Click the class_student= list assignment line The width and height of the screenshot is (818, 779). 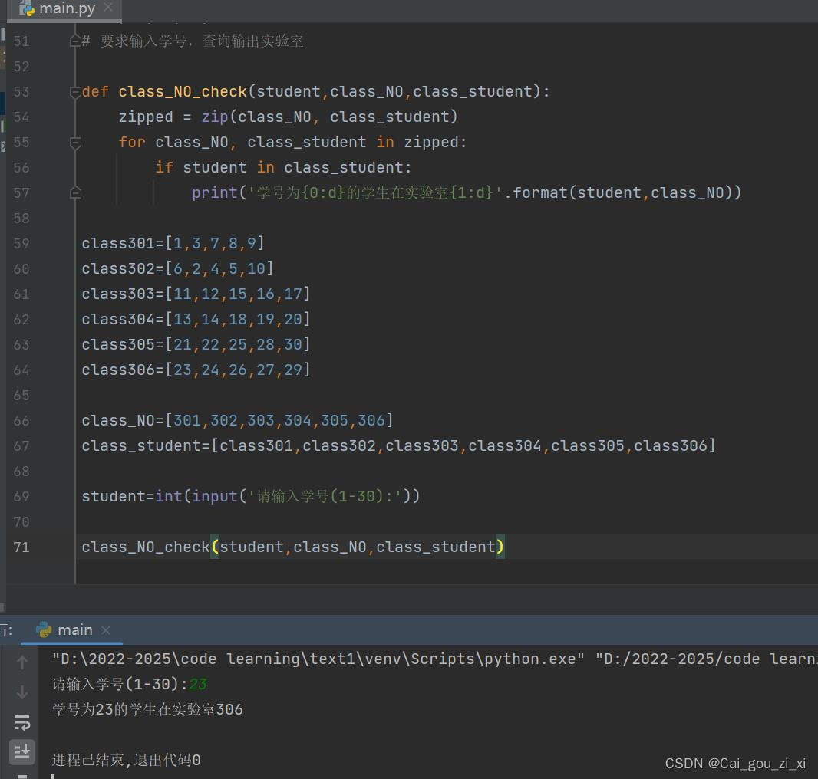[398, 445]
